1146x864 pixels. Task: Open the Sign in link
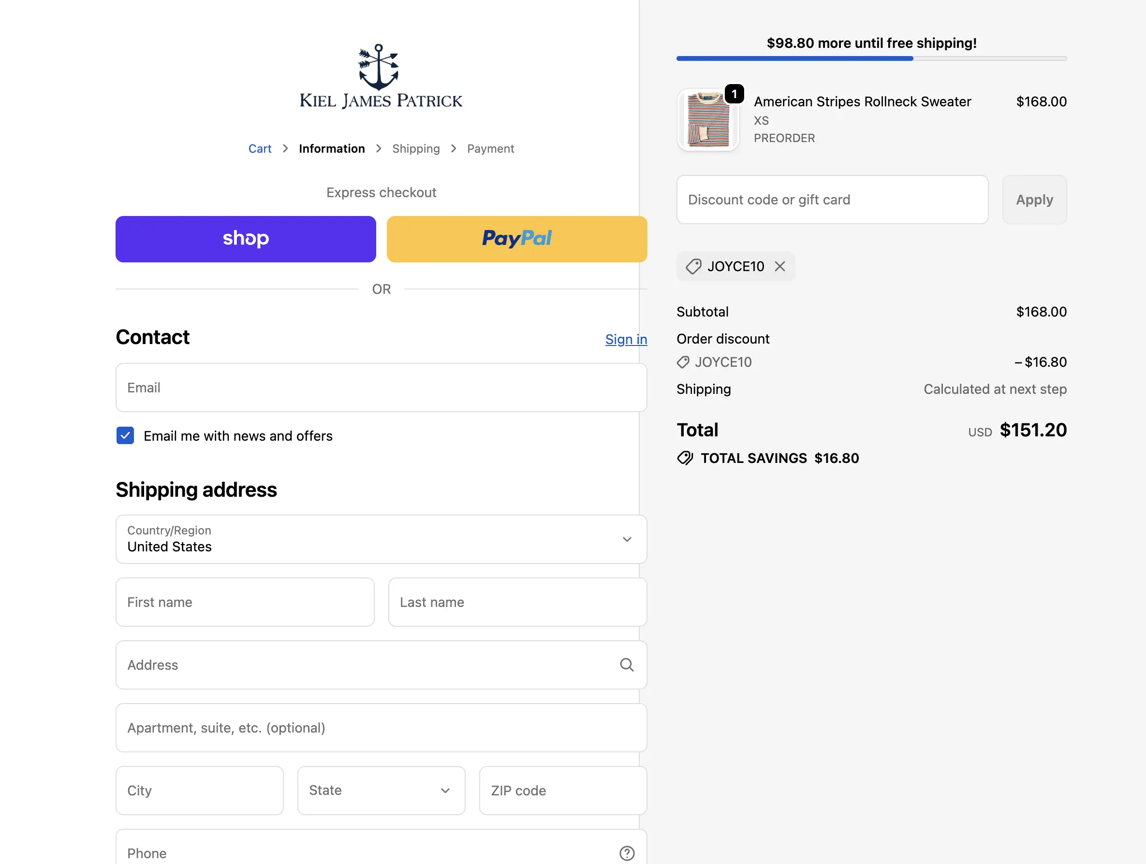click(x=626, y=339)
